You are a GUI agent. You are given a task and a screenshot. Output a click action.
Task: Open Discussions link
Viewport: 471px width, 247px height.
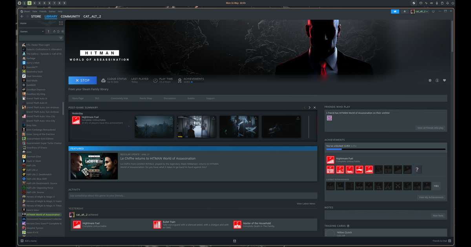pos(170,98)
